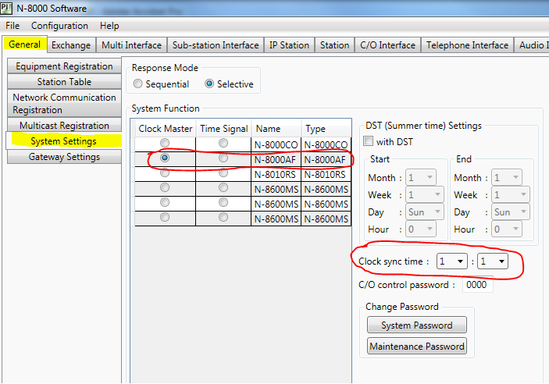Click the N-8000 Software title bar icon
Viewport: 549px width, 384px height.
[6, 8]
